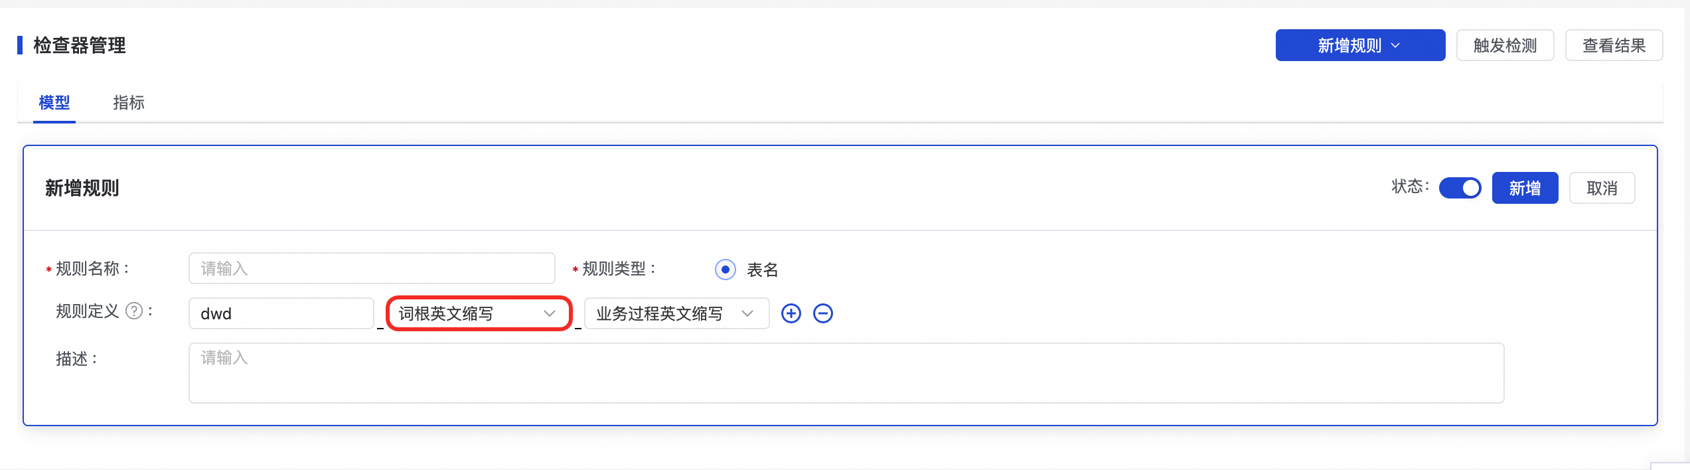Expand the 业务过程英文缩写 dropdown
This screenshot has height=470, width=1690.
(676, 313)
